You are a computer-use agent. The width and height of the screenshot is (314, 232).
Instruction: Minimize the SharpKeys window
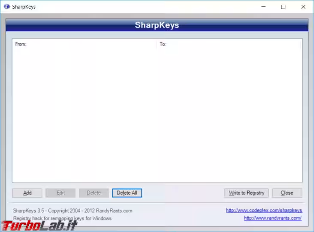[x=263, y=7]
